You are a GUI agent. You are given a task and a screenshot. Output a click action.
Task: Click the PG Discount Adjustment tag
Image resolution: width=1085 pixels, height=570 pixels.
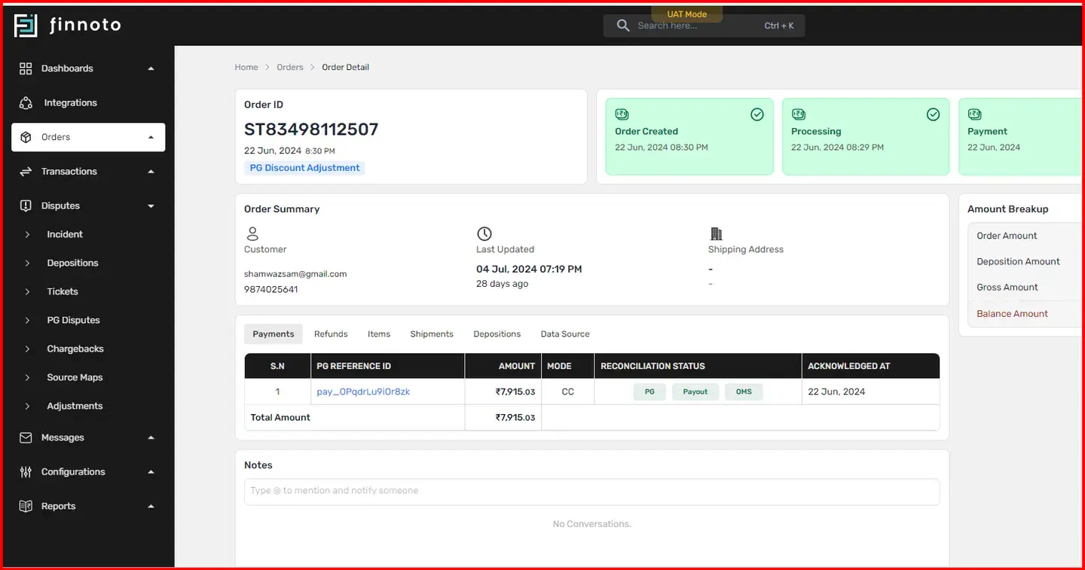304,168
